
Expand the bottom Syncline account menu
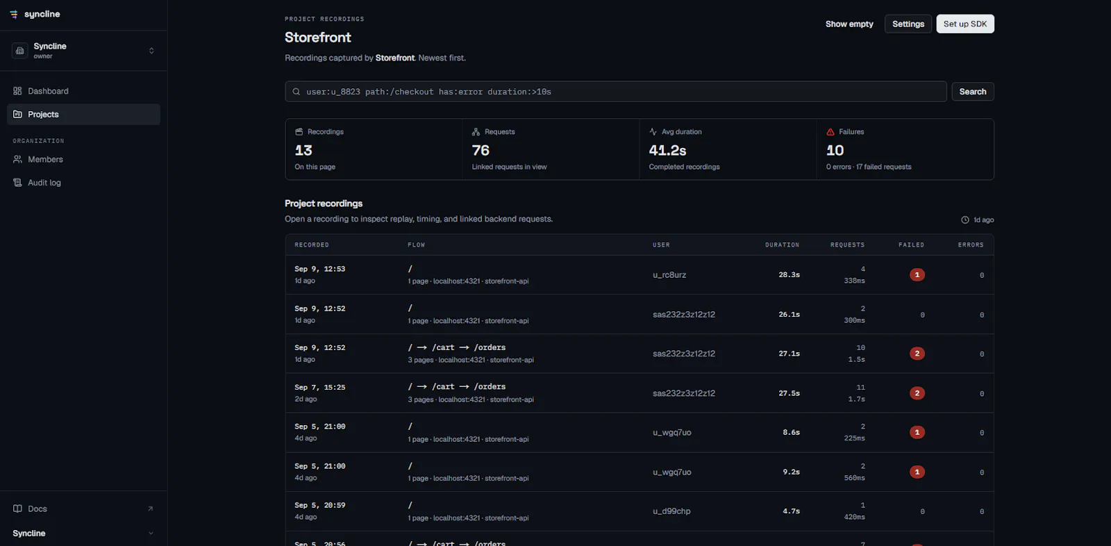83,533
